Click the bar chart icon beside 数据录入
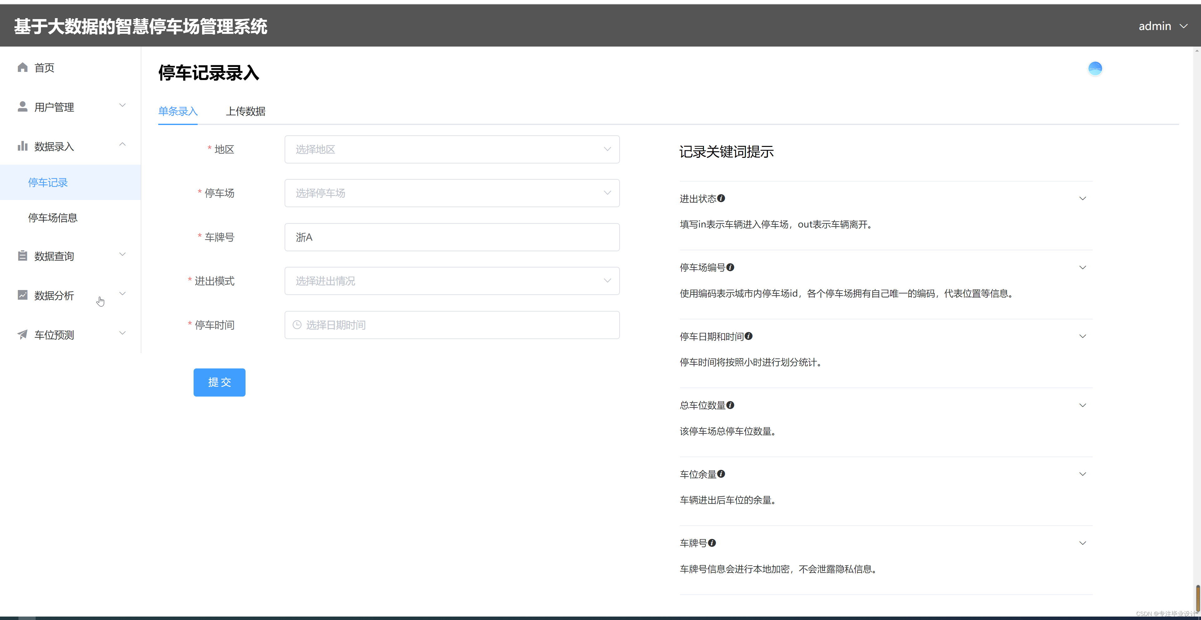The image size is (1201, 620). 23,146
